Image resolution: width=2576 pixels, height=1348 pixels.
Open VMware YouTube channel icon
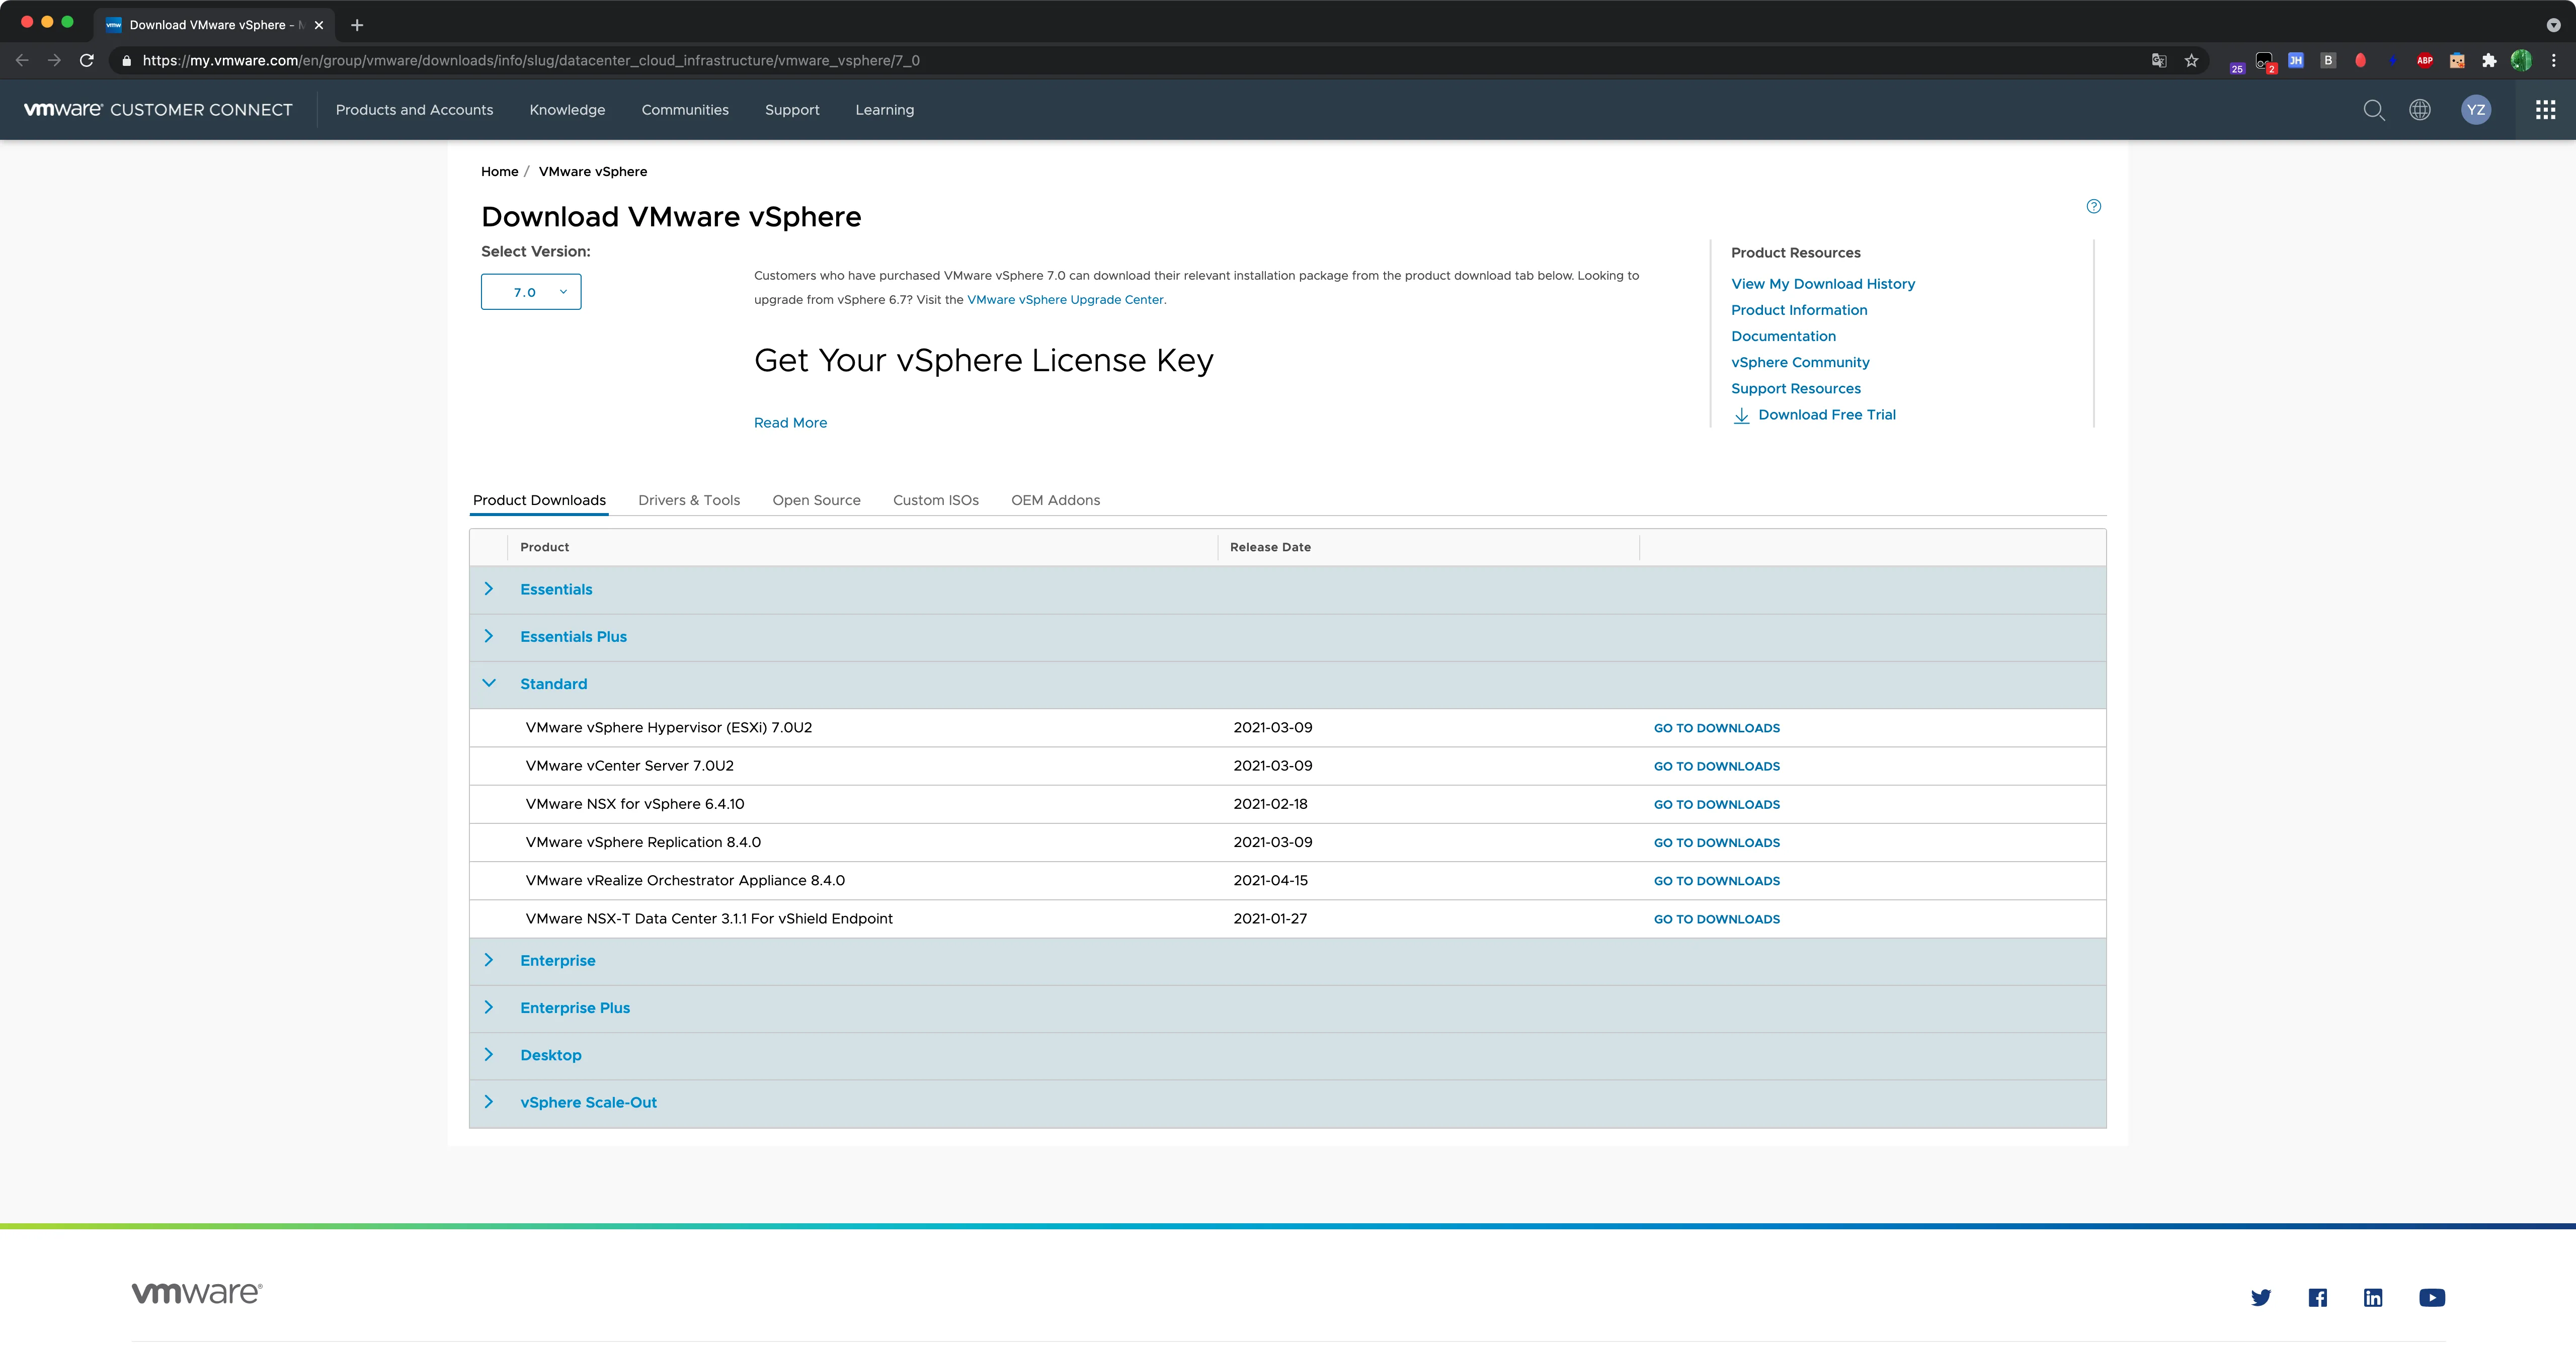(2432, 1297)
